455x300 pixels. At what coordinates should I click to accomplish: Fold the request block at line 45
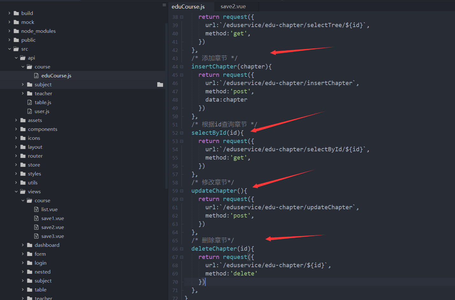[182, 75]
